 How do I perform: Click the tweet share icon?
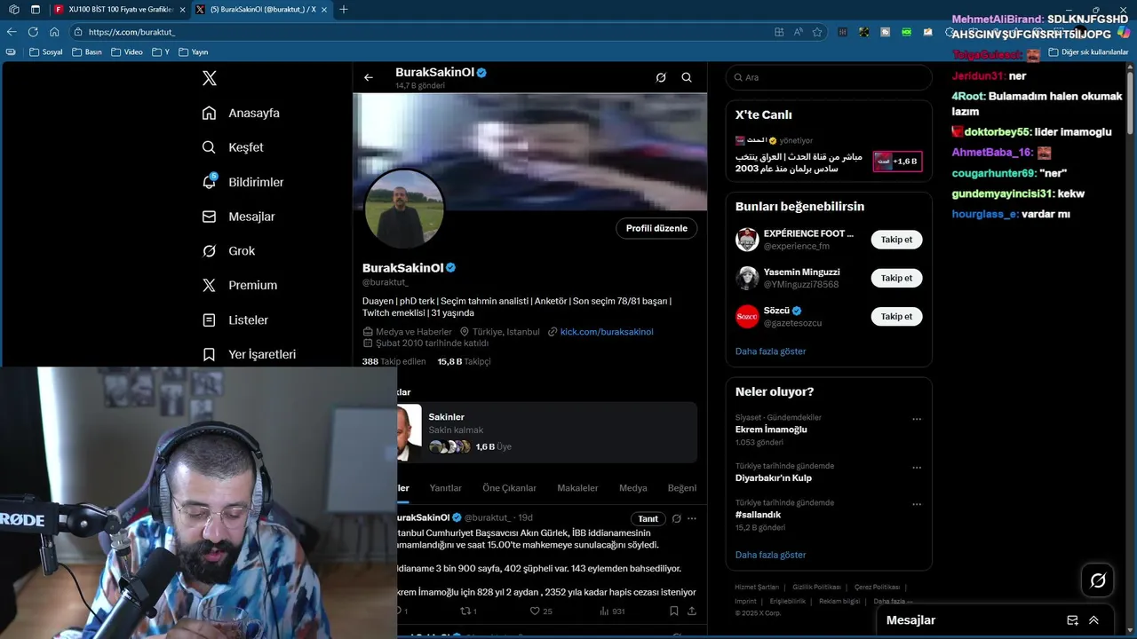click(x=692, y=611)
